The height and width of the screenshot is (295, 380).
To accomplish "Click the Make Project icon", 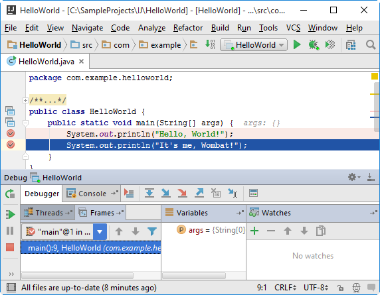I will coord(210,44).
